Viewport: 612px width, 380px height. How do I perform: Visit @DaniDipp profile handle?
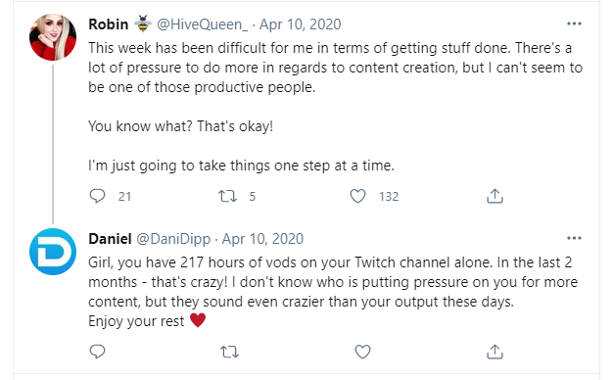173,239
